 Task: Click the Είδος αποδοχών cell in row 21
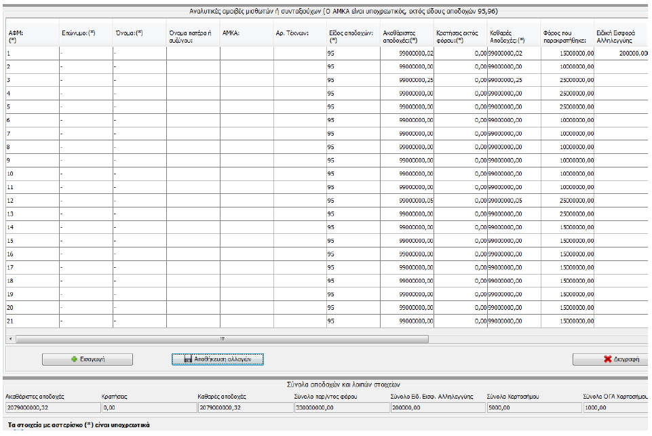click(352, 321)
